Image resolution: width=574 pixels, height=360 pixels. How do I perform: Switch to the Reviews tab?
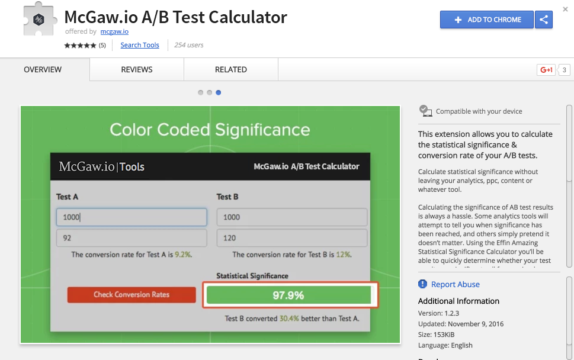point(137,69)
